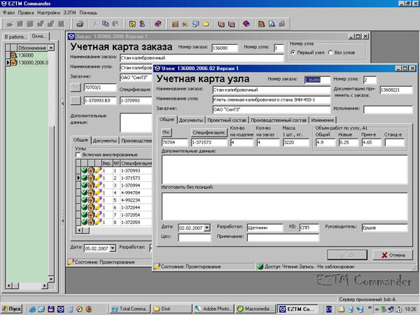
Task: Select the Без узлов radio button
Action: pyautogui.click(x=330, y=52)
